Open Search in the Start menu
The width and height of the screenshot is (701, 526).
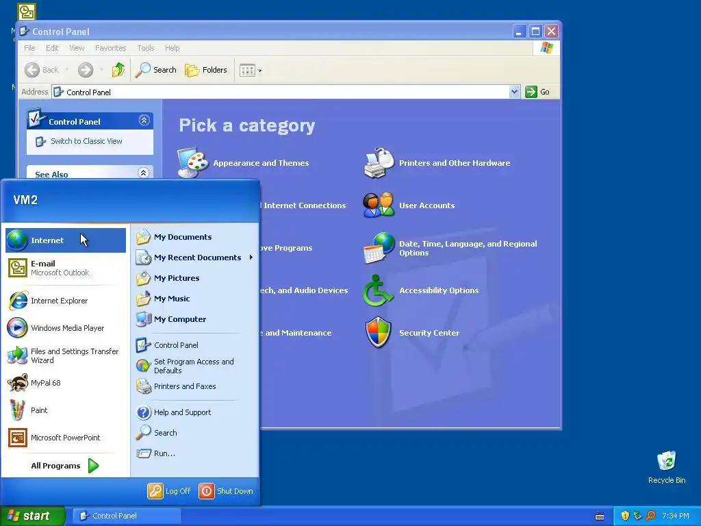click(194, 433)
